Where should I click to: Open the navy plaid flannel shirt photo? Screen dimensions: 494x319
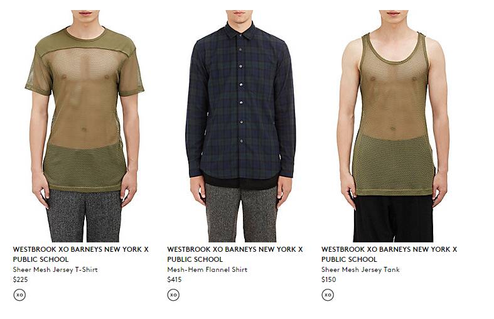coord(240,126)
